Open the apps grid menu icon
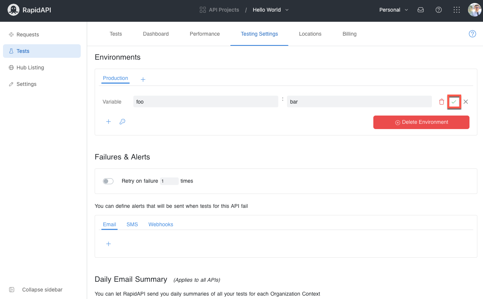483x299 pixels. 457,10
